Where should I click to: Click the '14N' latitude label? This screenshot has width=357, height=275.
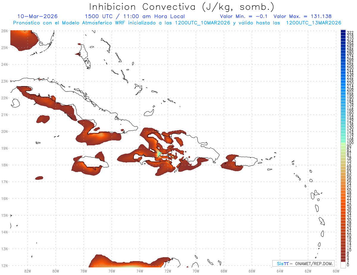[4, 232]
